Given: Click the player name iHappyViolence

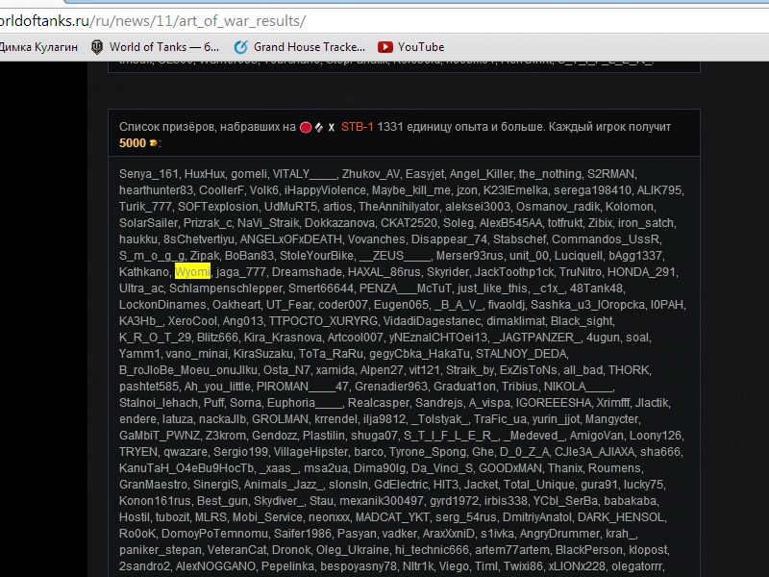Looking at the screenshot, I should 325,190.
